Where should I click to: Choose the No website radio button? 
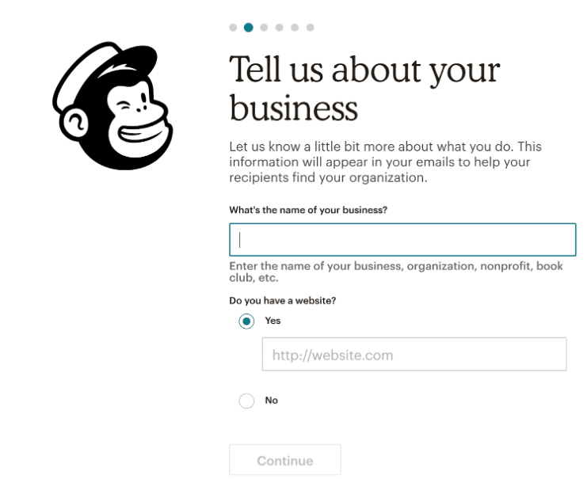pos(246,401)
